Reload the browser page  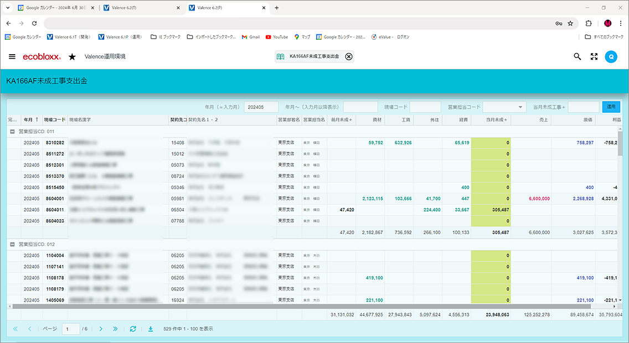click(34, 23)
